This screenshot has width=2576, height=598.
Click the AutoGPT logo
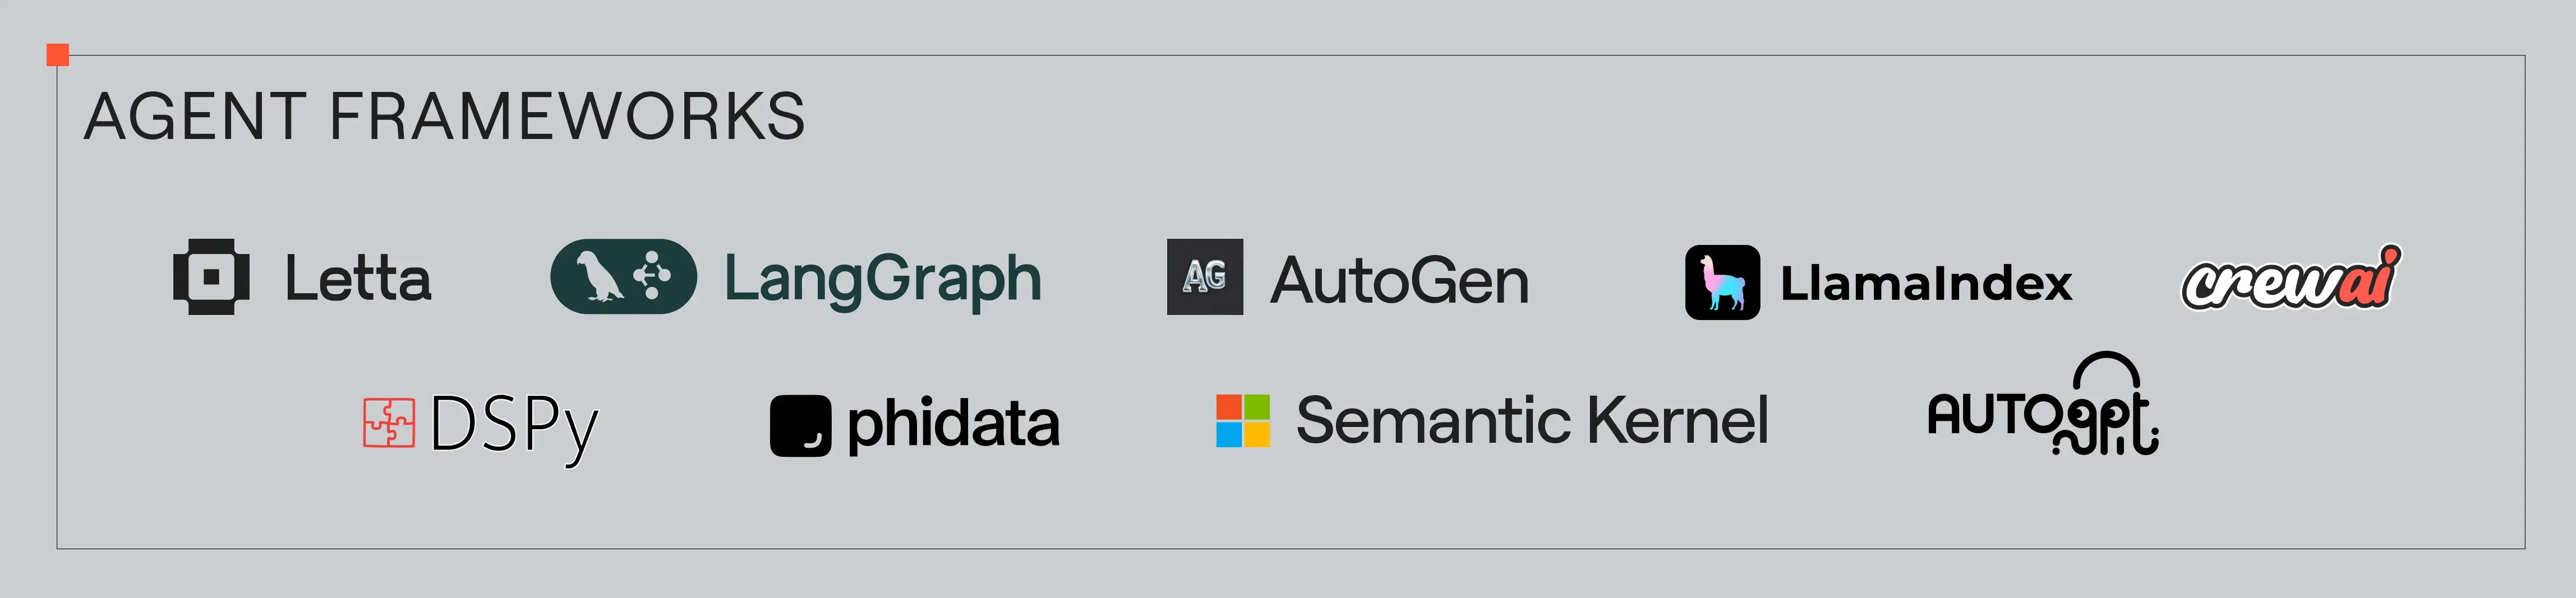coord(2040,415)
